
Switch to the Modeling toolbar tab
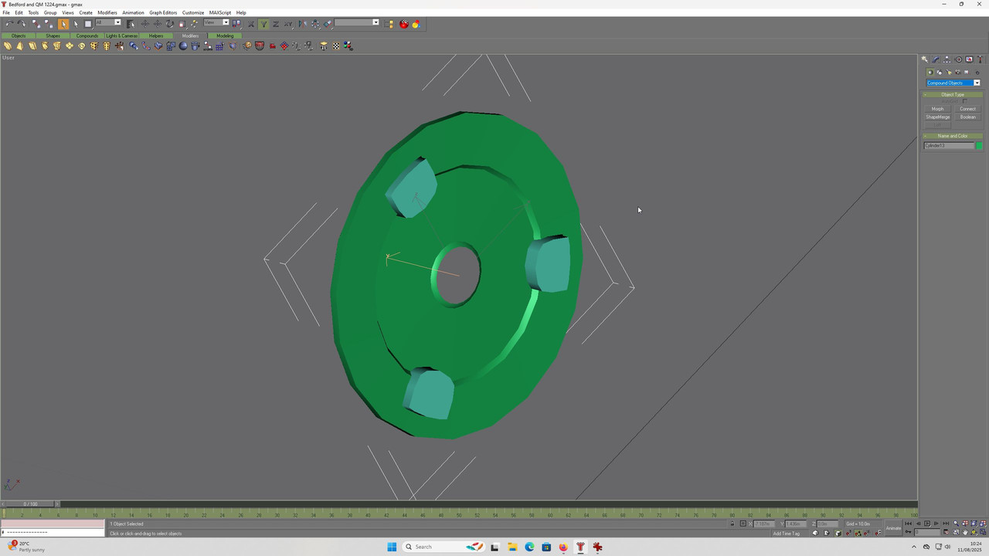(225, 36)
